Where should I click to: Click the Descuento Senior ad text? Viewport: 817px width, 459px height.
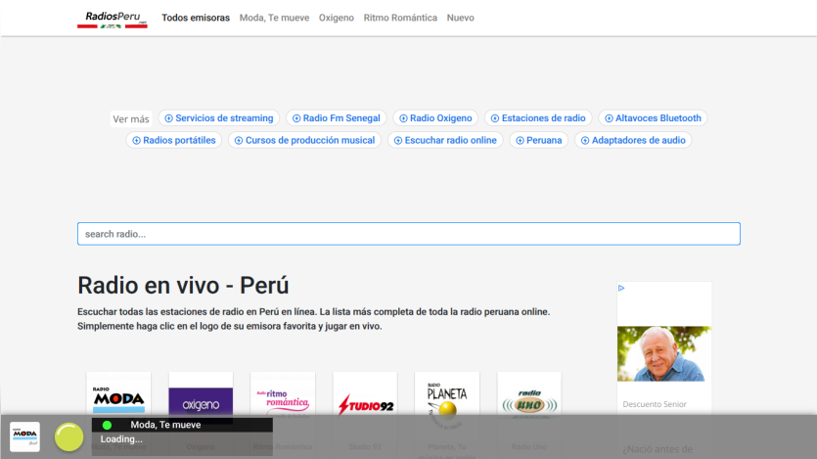[x=655, y=404]
